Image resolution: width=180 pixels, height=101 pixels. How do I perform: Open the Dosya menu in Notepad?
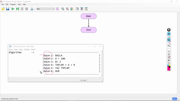pos(11,49)
